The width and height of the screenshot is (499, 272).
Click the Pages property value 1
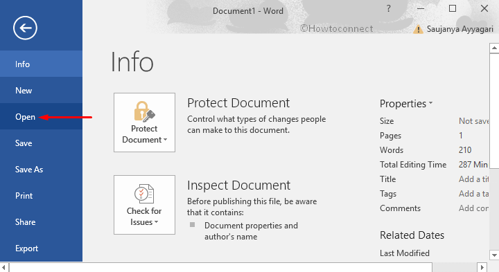(x=460, y=136)
